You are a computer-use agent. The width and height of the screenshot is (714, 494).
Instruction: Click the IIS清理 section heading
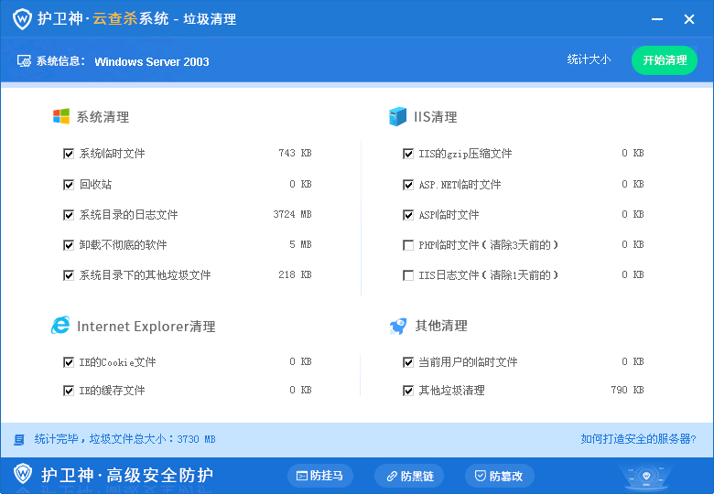point(436,117)
